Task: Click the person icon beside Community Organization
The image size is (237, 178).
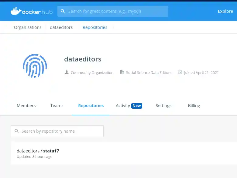Action: 67,72
